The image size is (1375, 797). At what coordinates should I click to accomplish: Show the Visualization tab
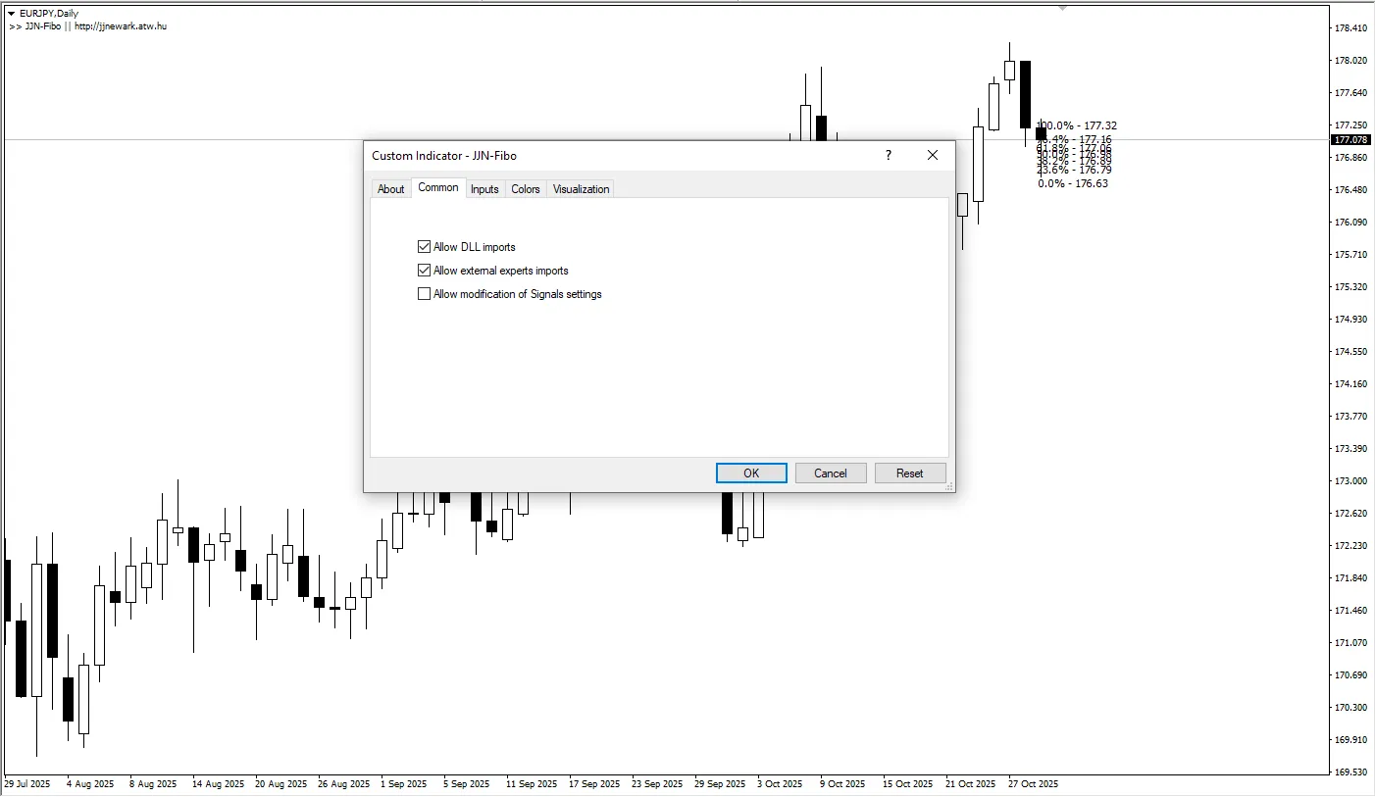pyautogui.click(x=582, y=189)
